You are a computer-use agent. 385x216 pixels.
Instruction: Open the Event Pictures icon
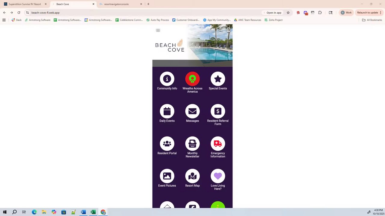(167, 176)
